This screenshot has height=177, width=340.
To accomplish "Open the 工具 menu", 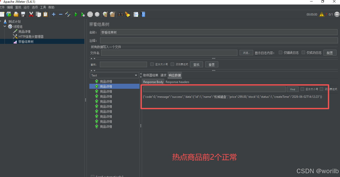I will click(x=43, y=8).
